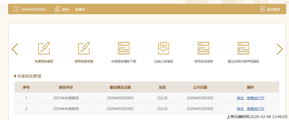Click the 营业执照作废声明填报 icon
Image resolution: width=289 pixels, height=120 pixels.
click(x=243, y=48)
